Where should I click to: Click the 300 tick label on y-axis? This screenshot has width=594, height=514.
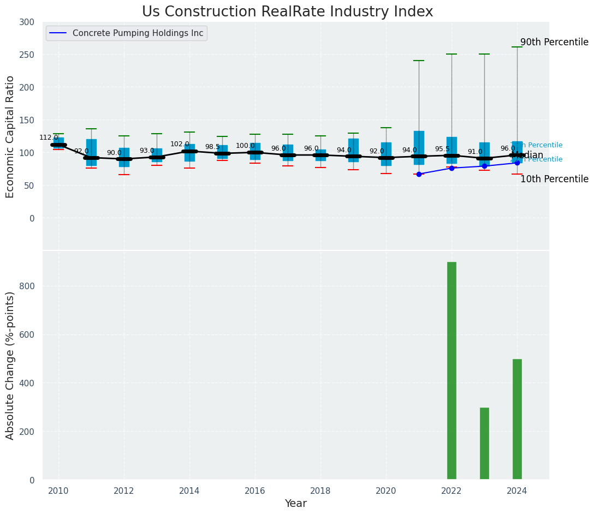27,22
